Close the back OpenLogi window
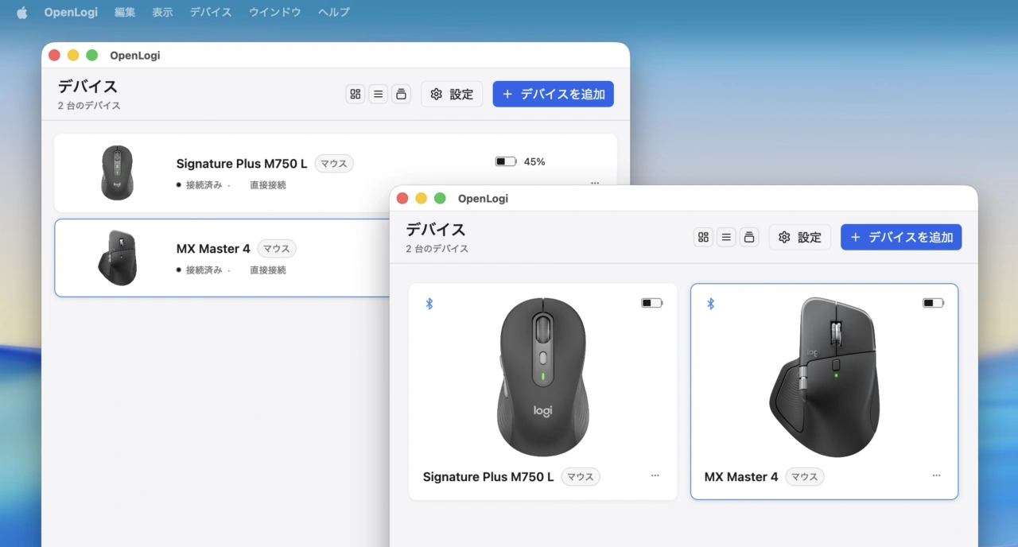1018x547 pixels. 54,55
